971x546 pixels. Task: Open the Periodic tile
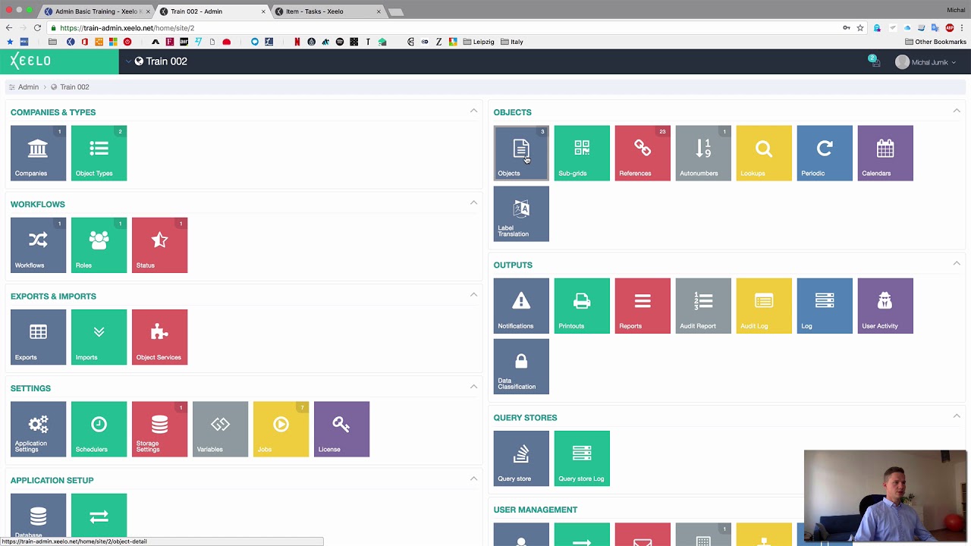tap(825, 153)
